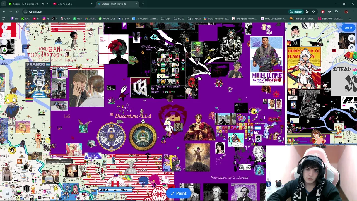This screenshot has width=357, height=201.
Task: Click the Log in button
Action: pyautogui.click(x=348, y=28)
